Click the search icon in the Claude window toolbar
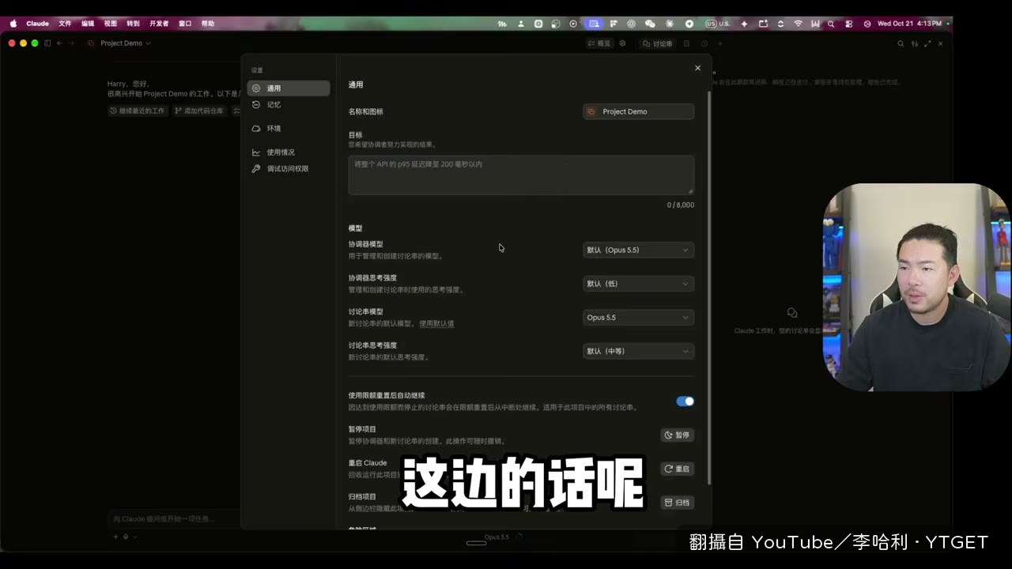Screen dimensions: 1012x569 pyautogui.click(x=901, y=43)
